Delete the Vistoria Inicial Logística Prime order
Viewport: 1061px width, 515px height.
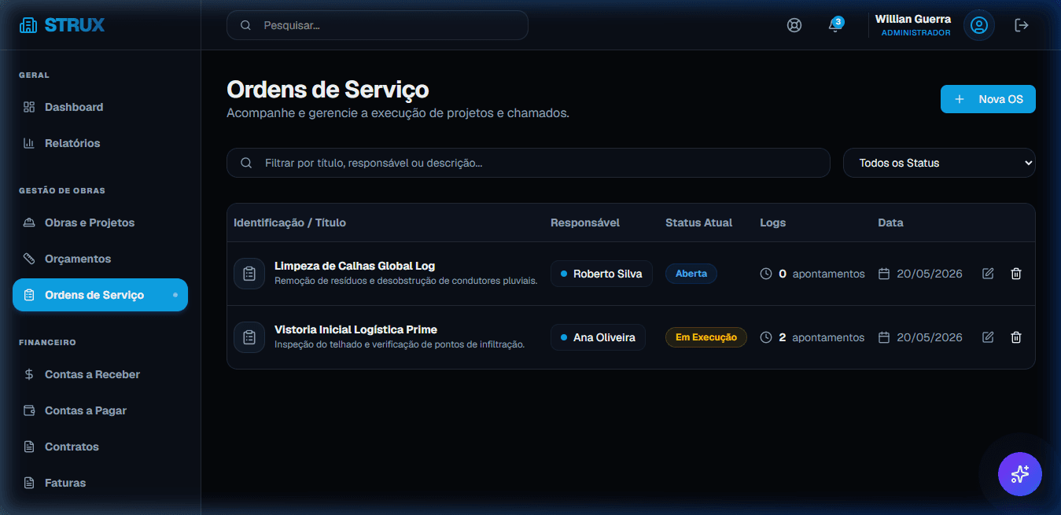1016,337
